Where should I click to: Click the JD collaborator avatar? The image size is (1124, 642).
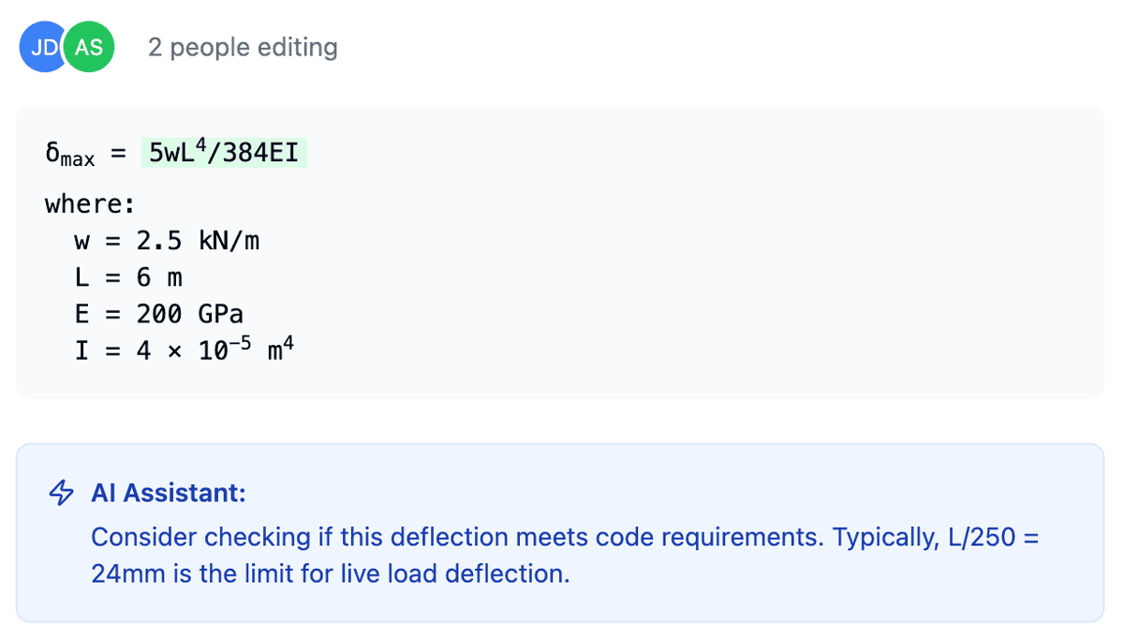pos(40,47)
